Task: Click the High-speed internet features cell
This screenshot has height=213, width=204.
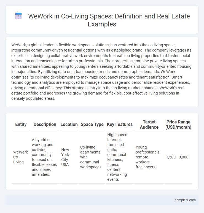Action: click(x=120, y=157)
